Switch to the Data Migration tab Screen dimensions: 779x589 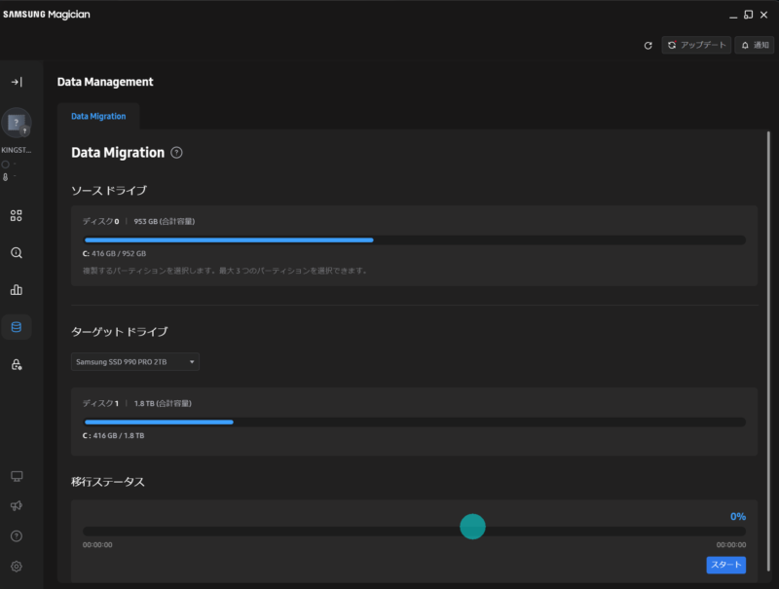pyautogui.click(x=98, y=116)
